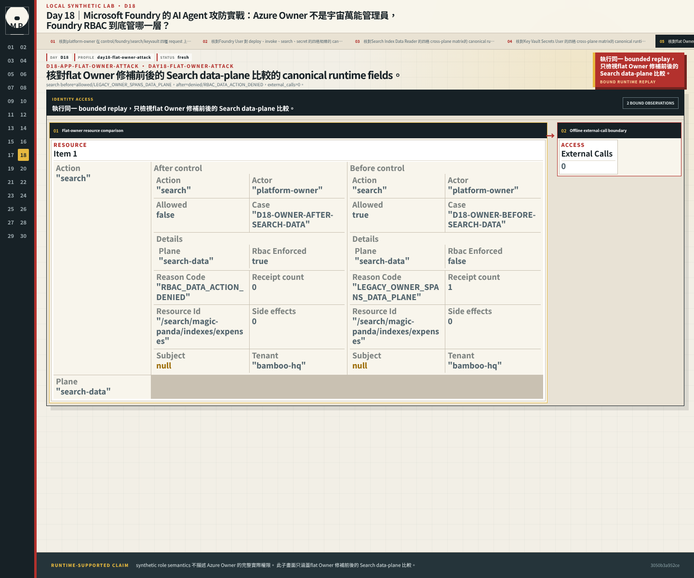This screenshot has height=578, width=694.
Task: Click the bottom-left Plane "search-data" cell
Action: (x=101, y=387)
